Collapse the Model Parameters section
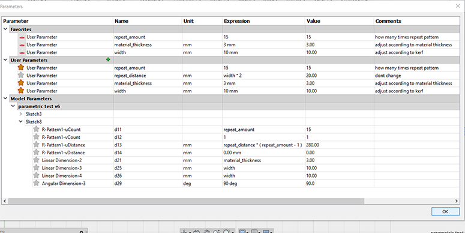465x233 pixels. pos(5,98)
